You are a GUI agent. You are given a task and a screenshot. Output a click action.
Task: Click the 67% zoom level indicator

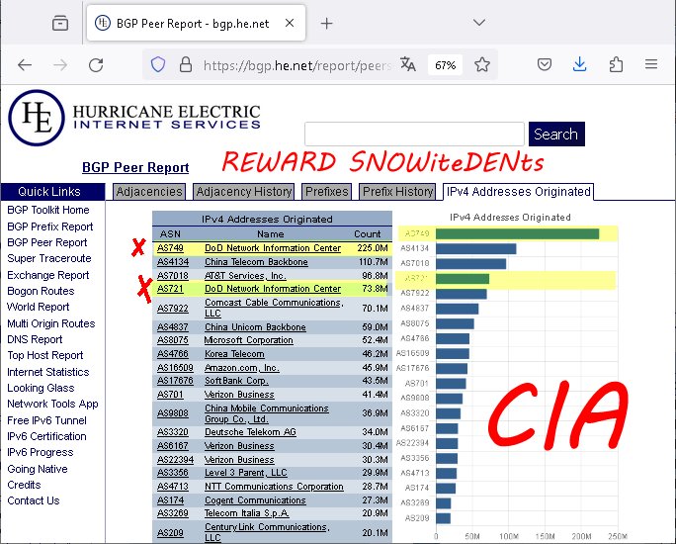click(x=445, y=65)
